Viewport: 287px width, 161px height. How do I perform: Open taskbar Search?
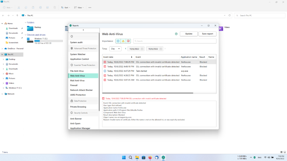tap(131, 158)
